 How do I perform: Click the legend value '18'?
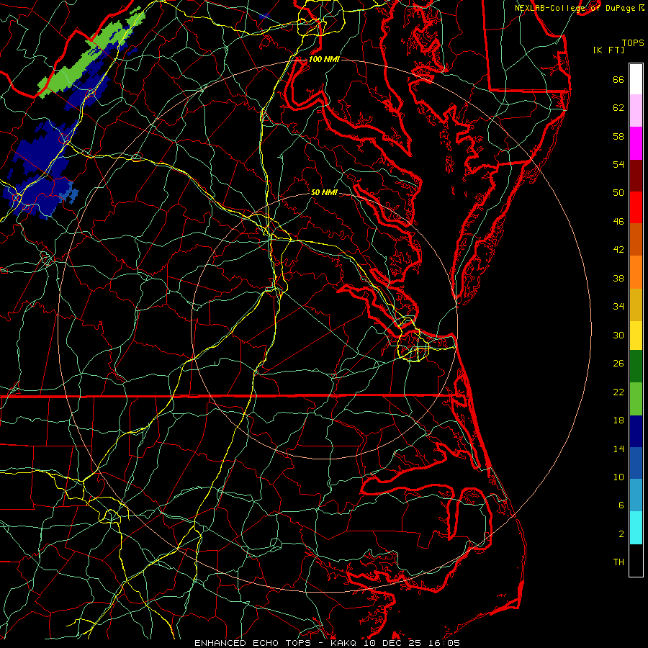(x=618, y=420)
